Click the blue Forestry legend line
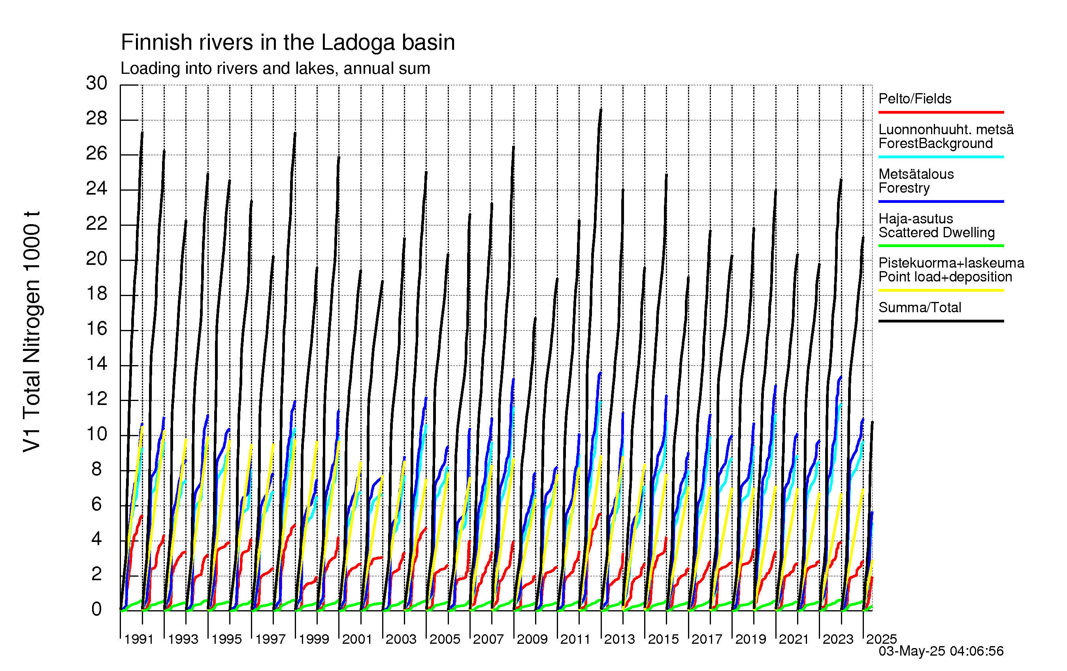Viewport: 1067px width, 671px height. [941, 202]
